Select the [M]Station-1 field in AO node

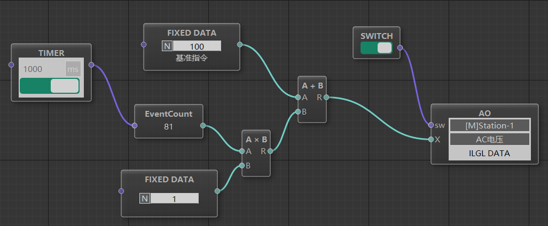[x=489, y=126]
